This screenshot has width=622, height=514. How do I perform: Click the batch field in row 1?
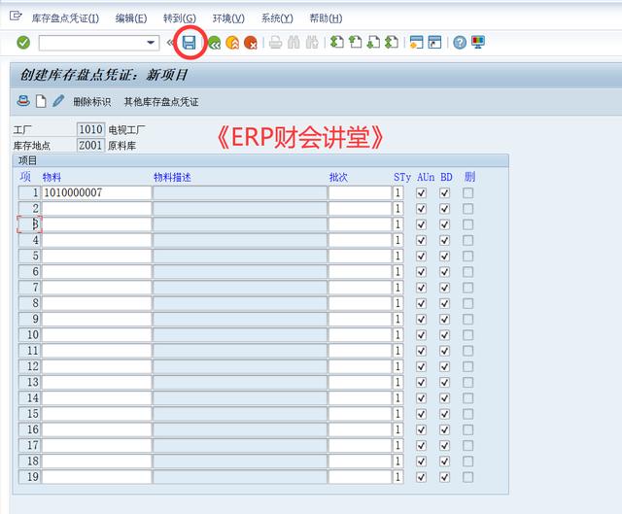[x=360, y=193]
